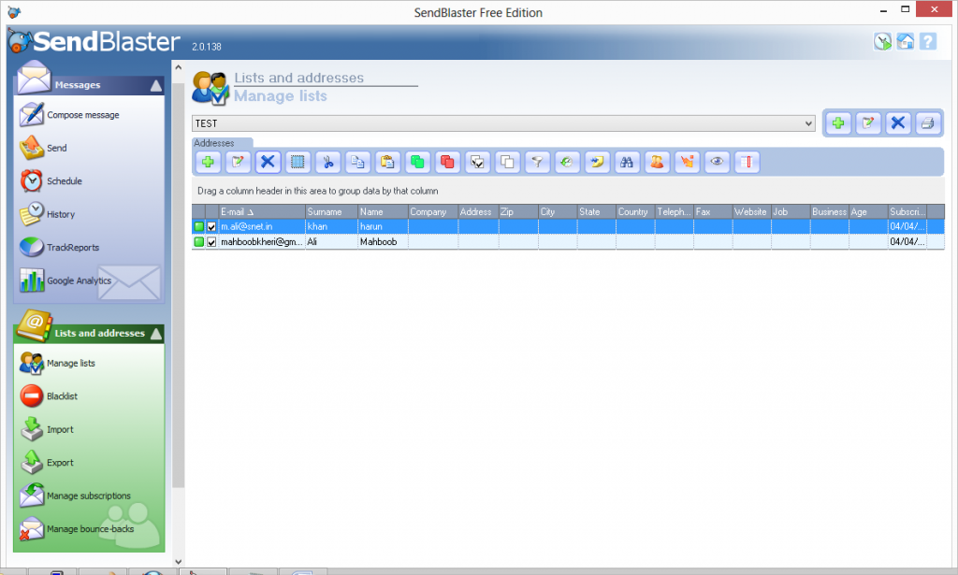Screen dimensions: 958x575
Task: Toggle the eye visibility icon in Addresses toolbar
Action: [x=718, y=162]
